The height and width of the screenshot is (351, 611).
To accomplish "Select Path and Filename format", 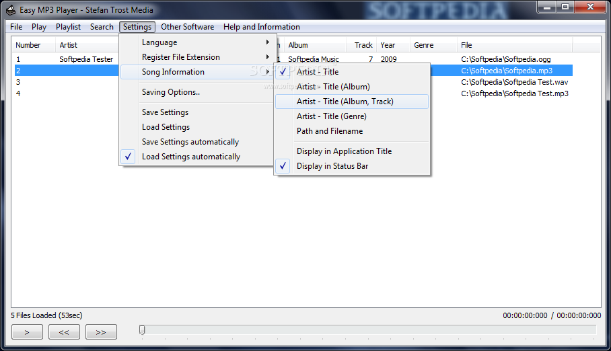I will (x=352, y=131).
